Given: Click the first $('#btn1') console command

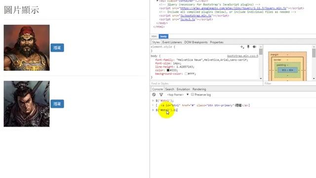Looking at the screenshot, I should click(164, 101).
